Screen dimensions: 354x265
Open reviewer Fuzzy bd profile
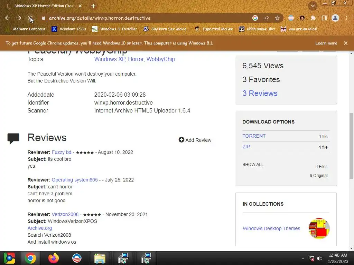[62, 152]
